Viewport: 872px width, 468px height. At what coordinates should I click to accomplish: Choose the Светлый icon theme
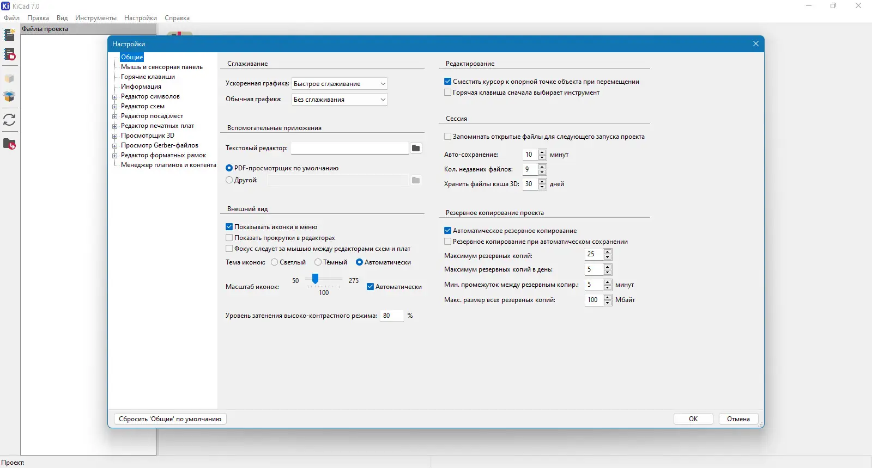[275, 262]
